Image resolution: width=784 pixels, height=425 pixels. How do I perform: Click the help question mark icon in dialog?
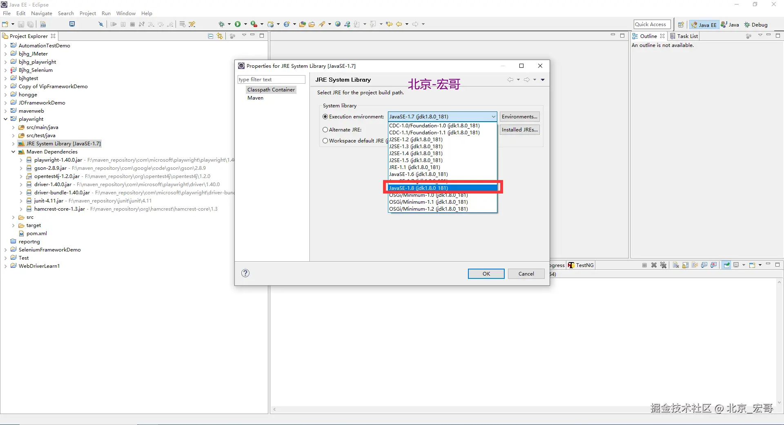pos(245,273)
